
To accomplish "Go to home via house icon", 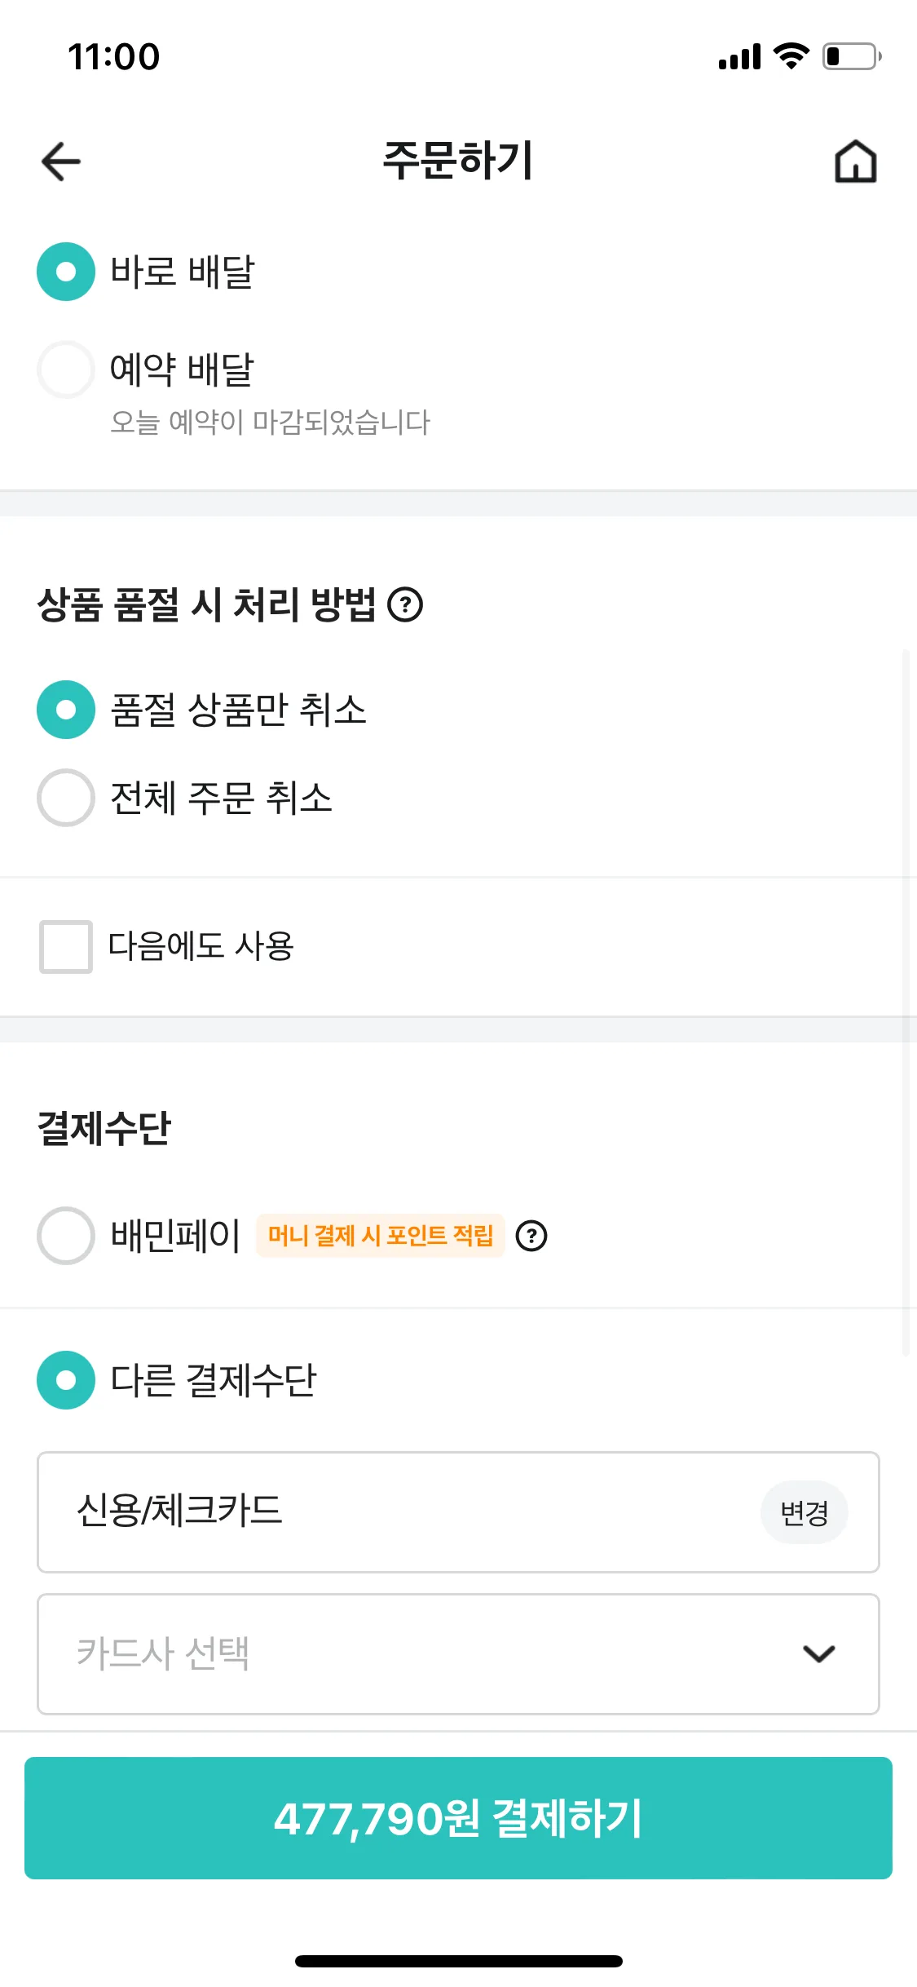I will [x=855, y=161].
